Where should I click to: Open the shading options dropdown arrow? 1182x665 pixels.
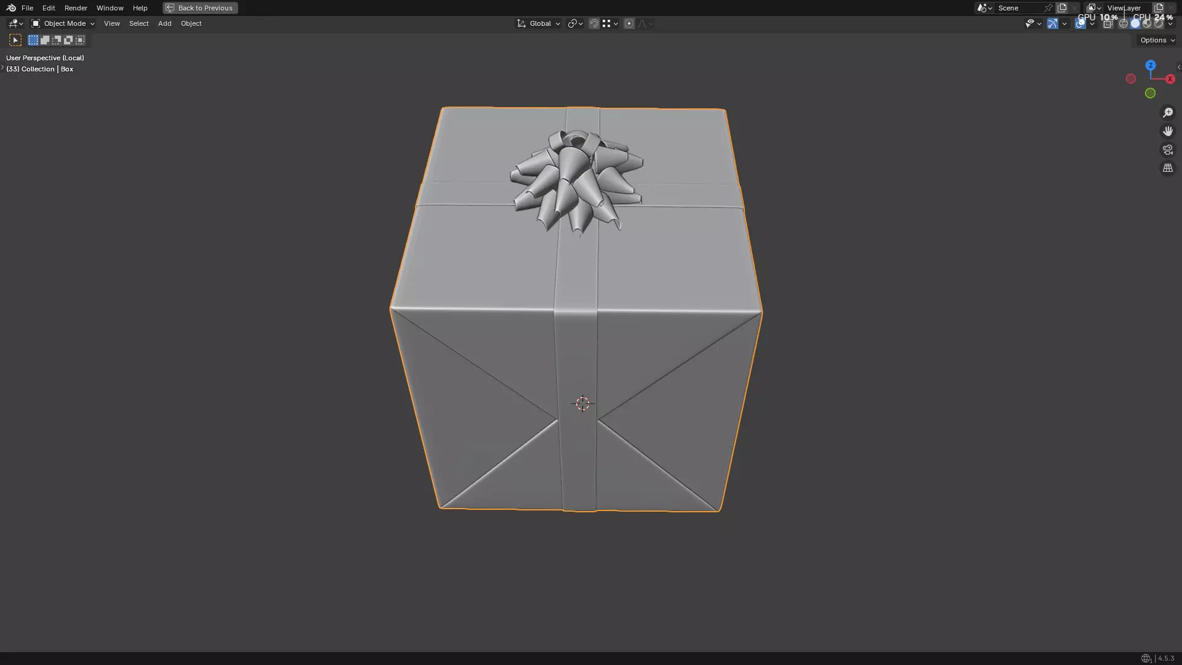tap(1170, 23)
